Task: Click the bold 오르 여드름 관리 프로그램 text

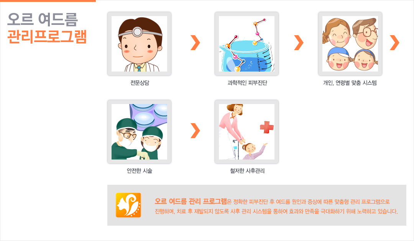Action: coord(191,201)
